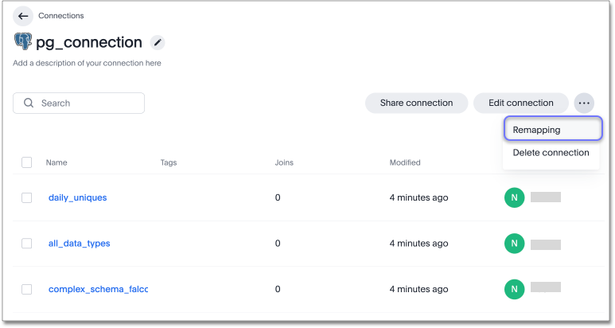Open the all_data_types table link
This screenshot has height=328, width=615.
click(x=79, y=244)
